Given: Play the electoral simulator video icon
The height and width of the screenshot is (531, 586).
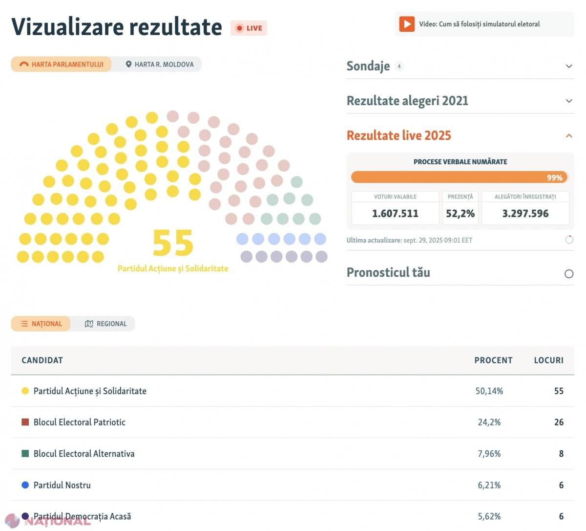Looking at the screenshot, I should tap(407, 24).
